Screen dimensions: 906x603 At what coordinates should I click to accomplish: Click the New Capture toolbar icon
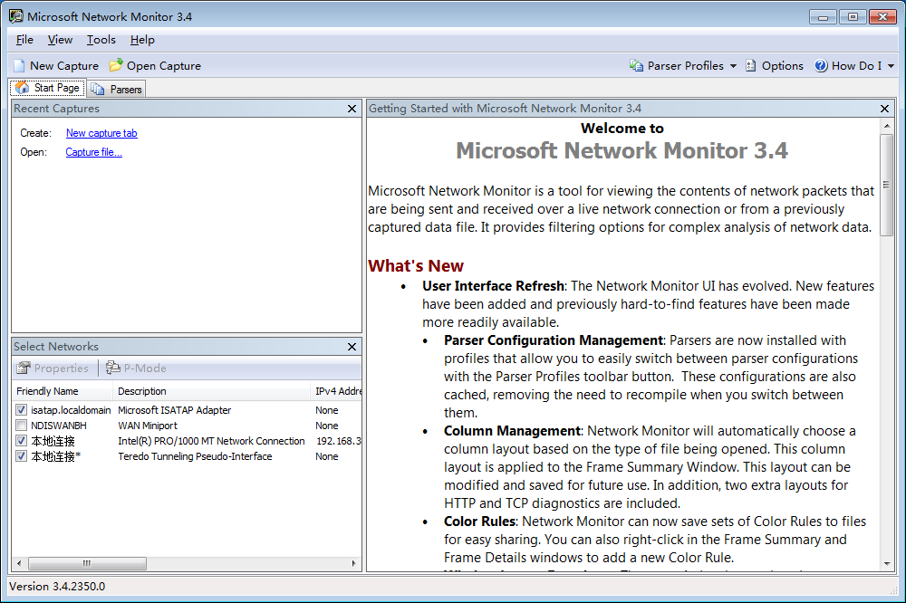point(19,66)
